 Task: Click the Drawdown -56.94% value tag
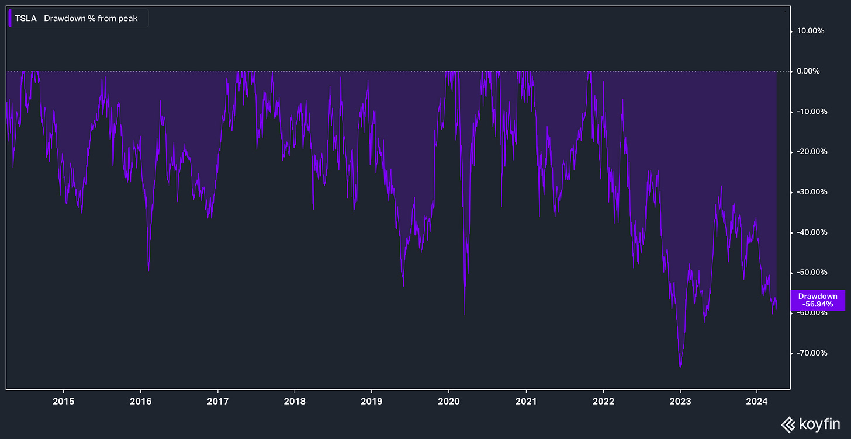coord(818,300)
